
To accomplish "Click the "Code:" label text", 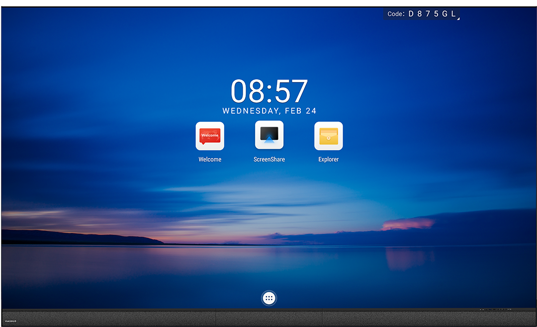I will [x=396, y=14].
